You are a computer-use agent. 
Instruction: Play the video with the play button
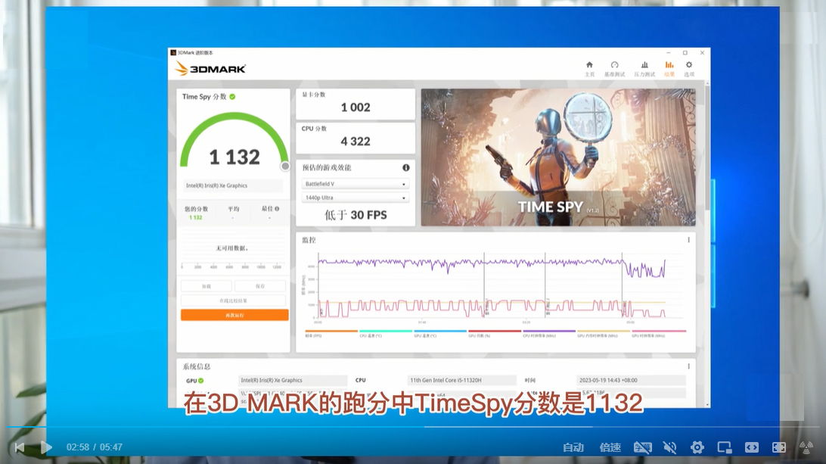pyautogui.click(x=46, y=447)
